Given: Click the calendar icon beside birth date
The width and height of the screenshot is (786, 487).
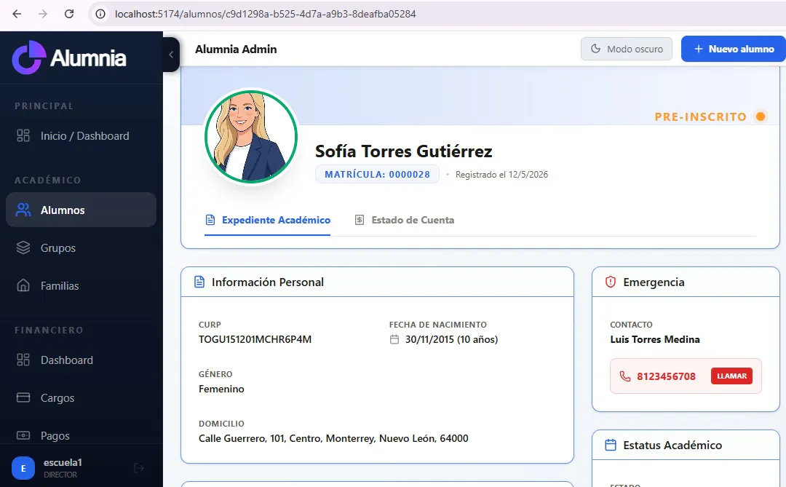Looking at the screenshot, I should pos(394,339).
